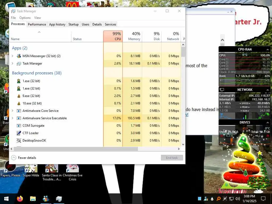Click the MSN Messenger process icon
The width and height of the screenshot is (272, 204).
[19, 56]
